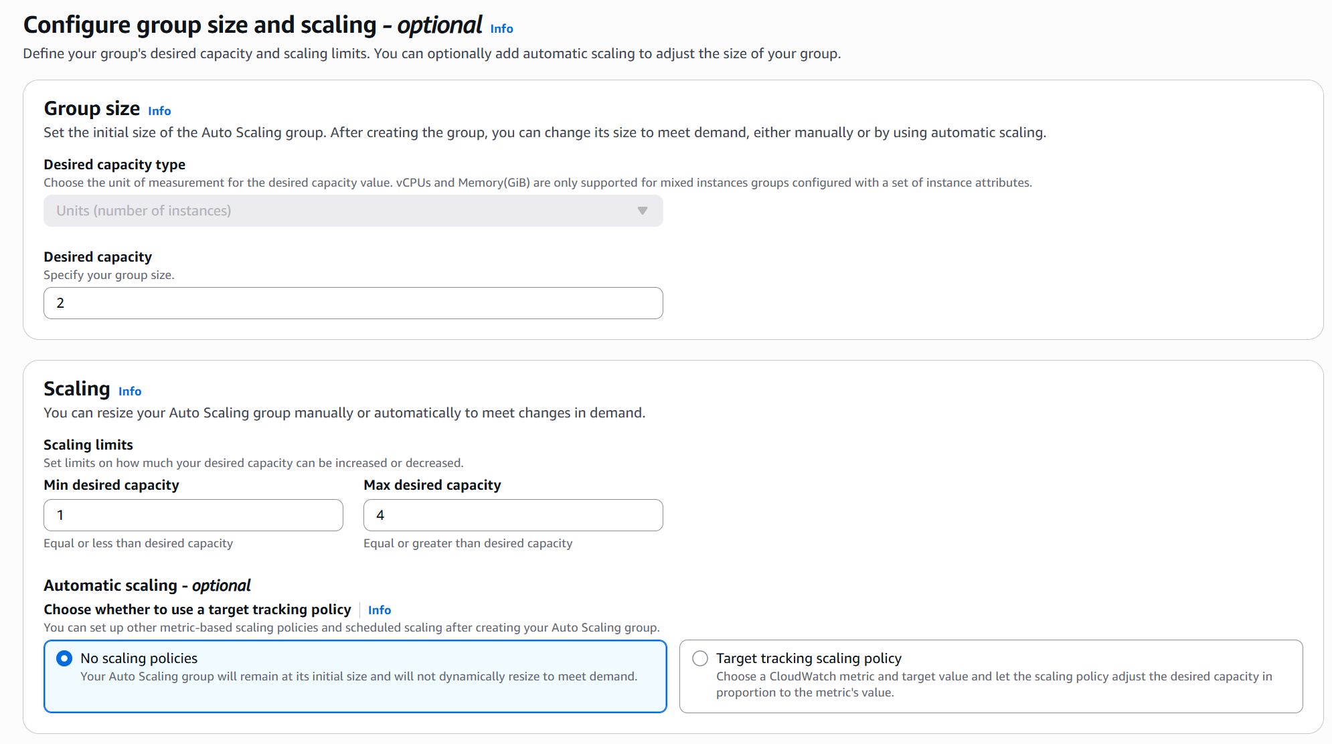Open Info link beside the page title
This screenshot has height=744, width=1332.
[501, 29]
